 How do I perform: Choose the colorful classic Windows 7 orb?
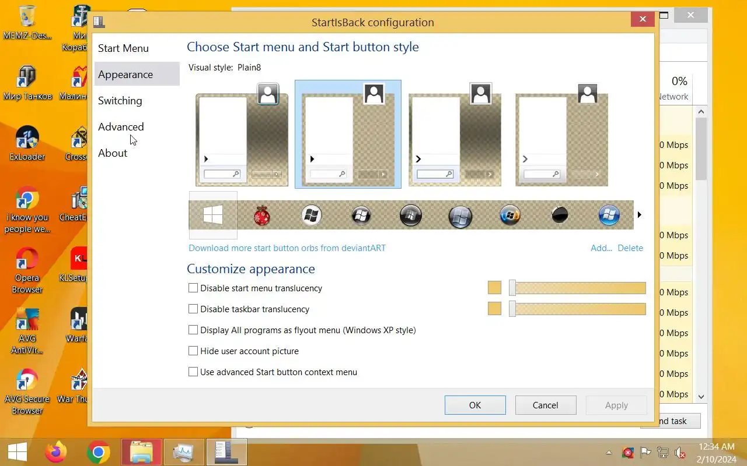510,216
